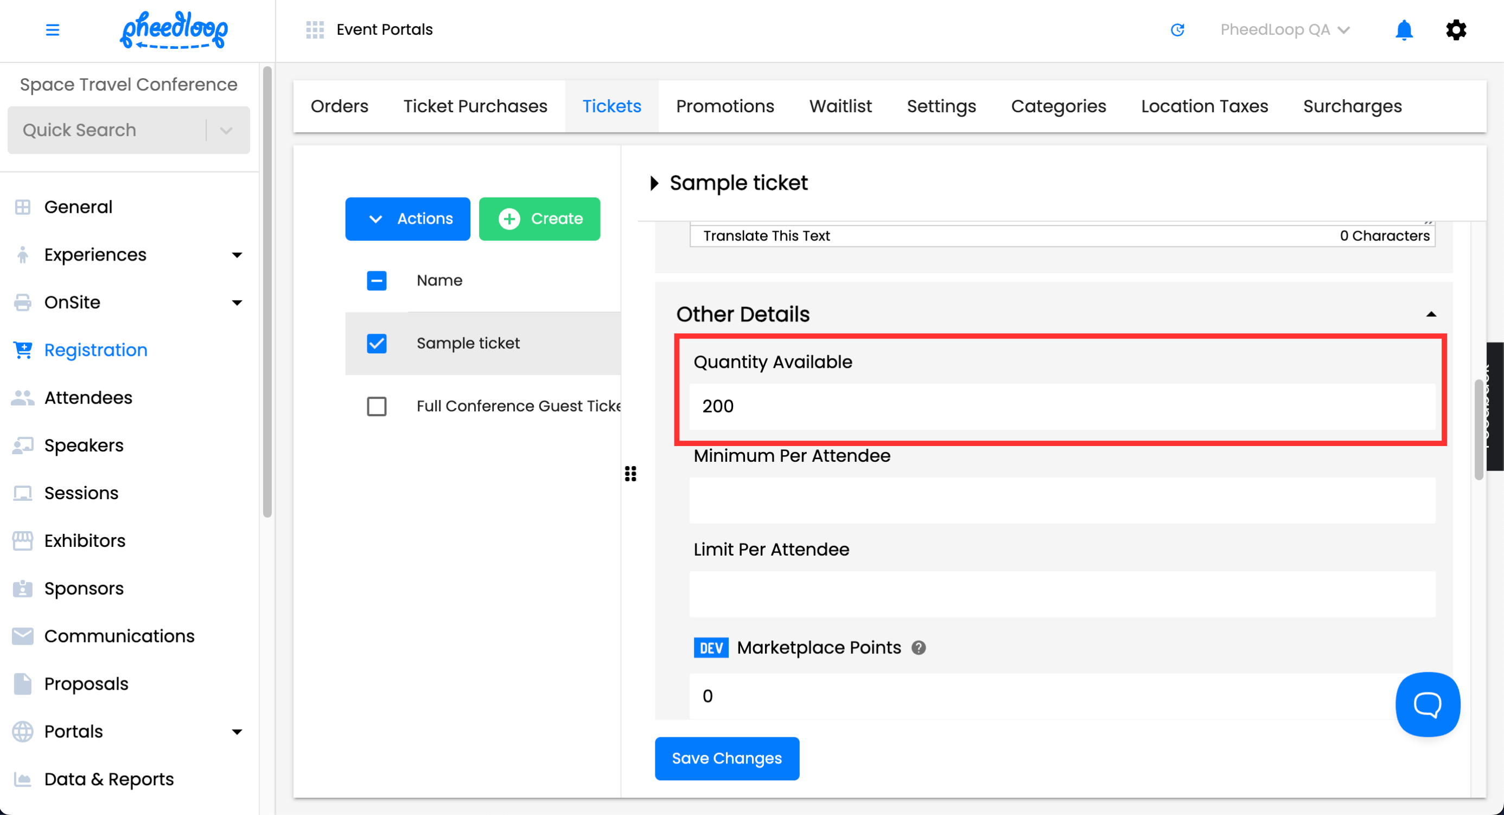Open Registration in the sidebar
Image resolution: width=1504 pixels, height=815 pixels.
click(x=95, y=349)
